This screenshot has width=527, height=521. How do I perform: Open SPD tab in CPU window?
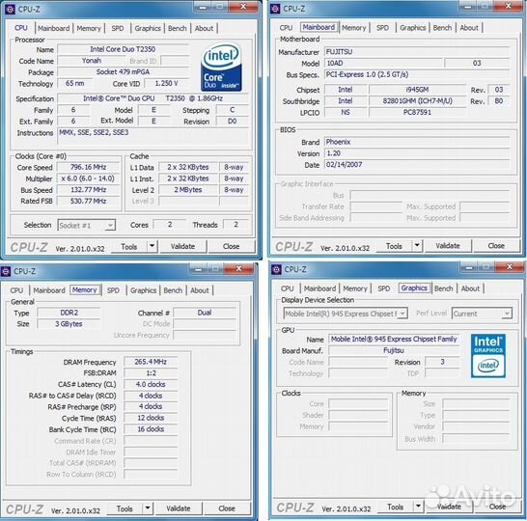tap(118, 28)
